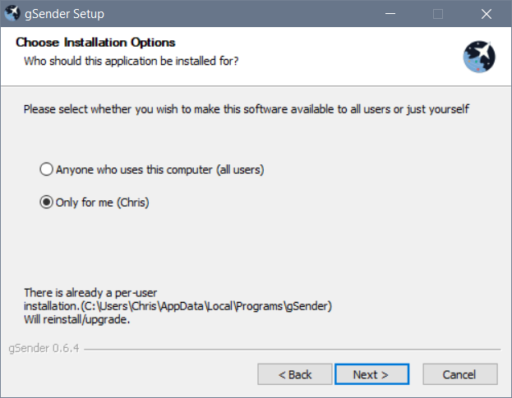Minimize the gSender Setup window
Screen dimensions: 512x398
tap(390, 14)
